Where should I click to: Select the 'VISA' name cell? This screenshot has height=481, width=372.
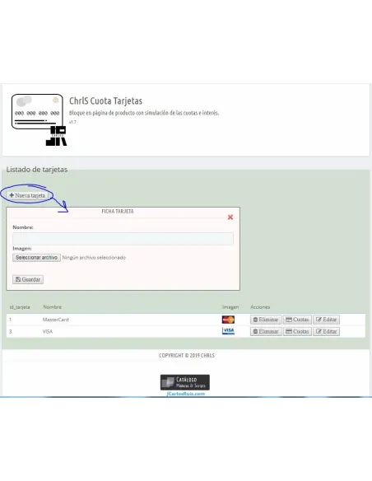(x=48, y=332)
